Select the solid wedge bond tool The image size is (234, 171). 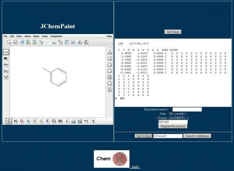pyautogui.click(x=6, y=58)
